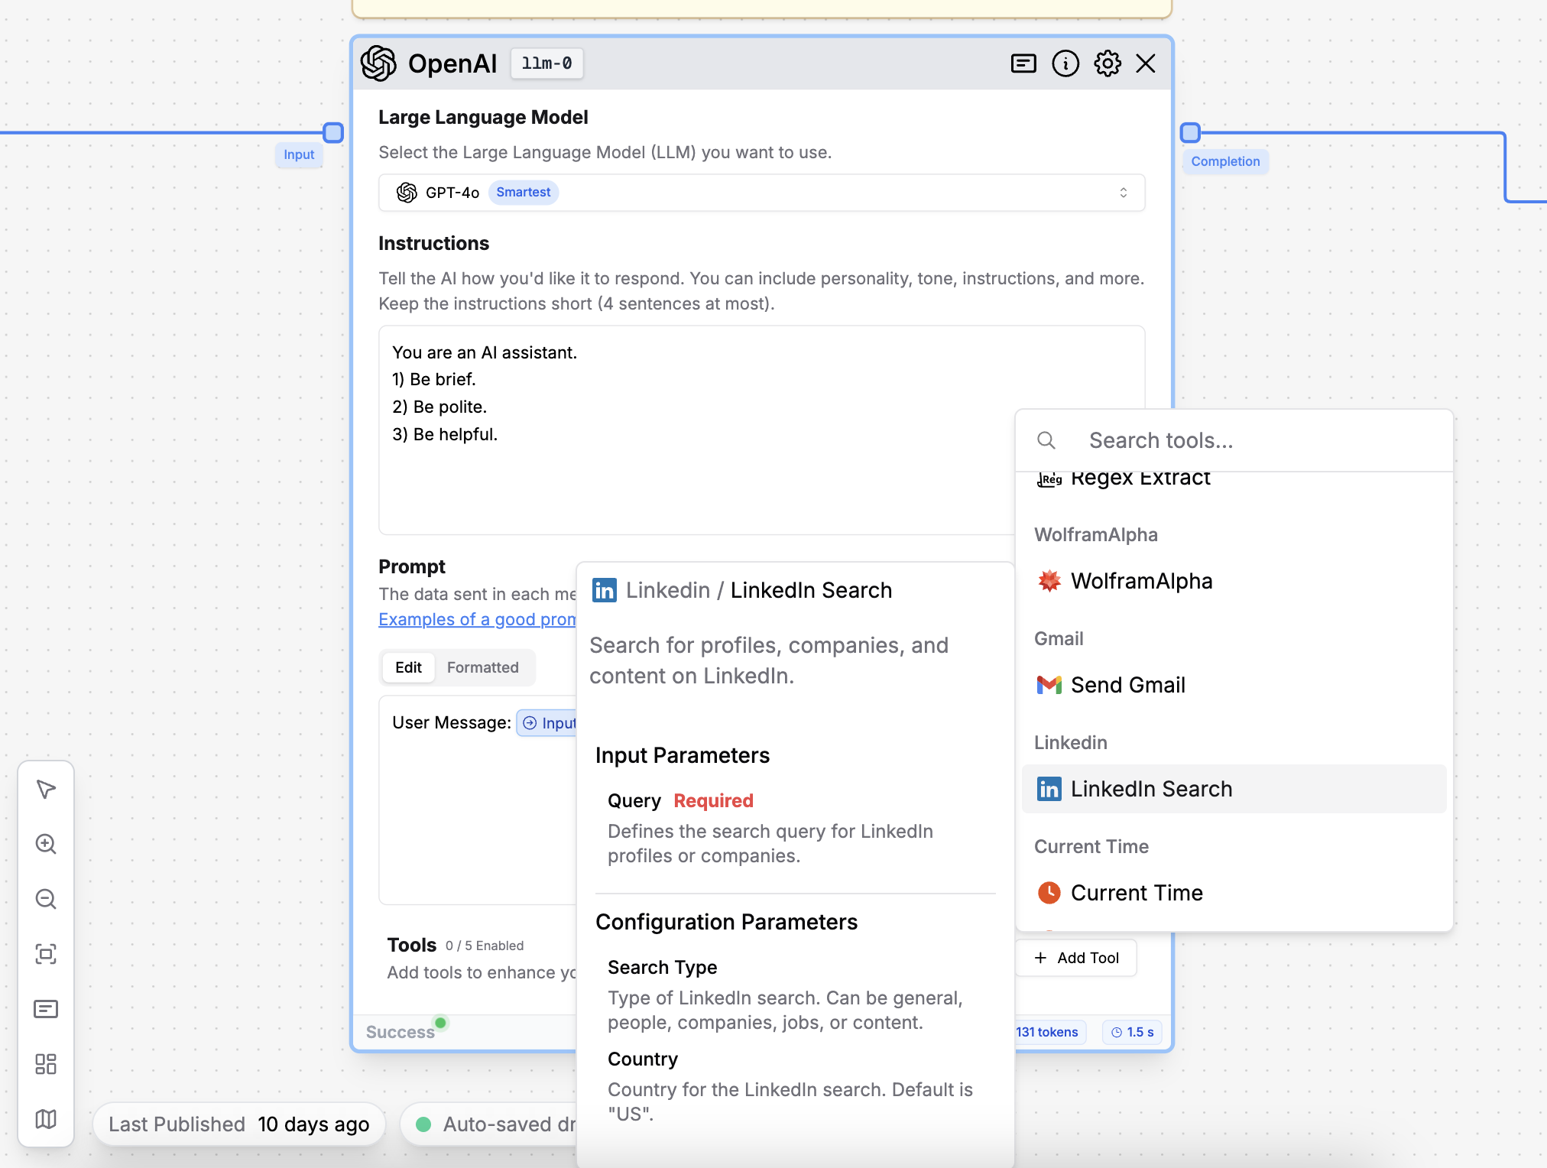
Task: Select the Current Time tool icon
Action: (1049, 892)
